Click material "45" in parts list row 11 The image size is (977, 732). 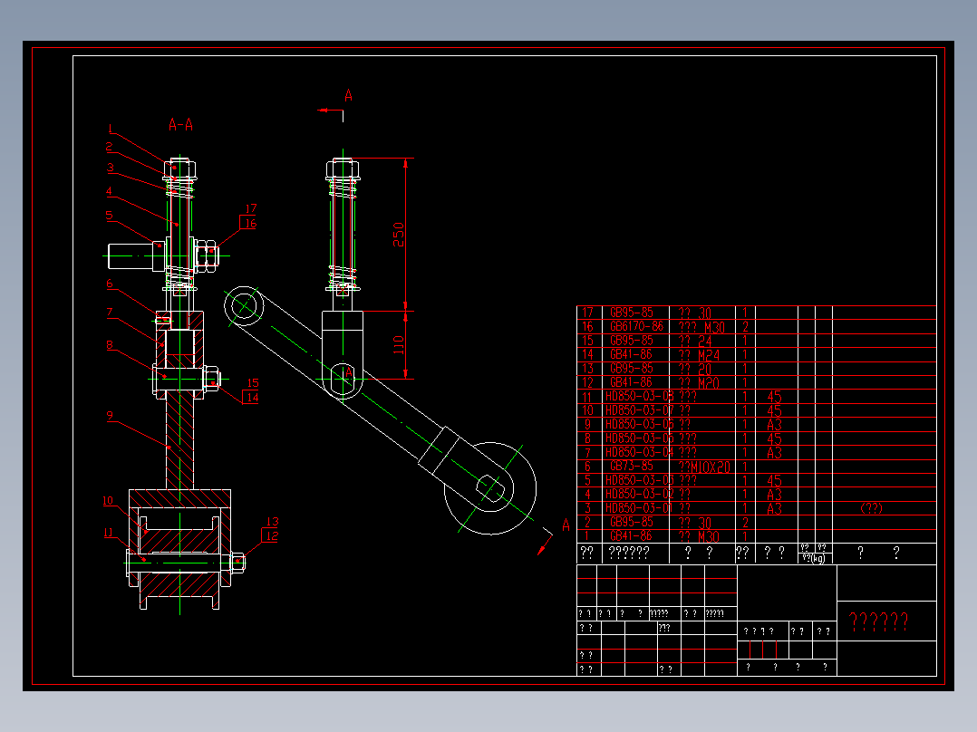[774, 397]
